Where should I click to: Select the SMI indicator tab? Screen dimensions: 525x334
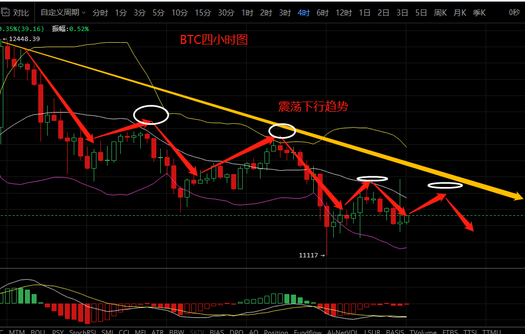(108, 332)
